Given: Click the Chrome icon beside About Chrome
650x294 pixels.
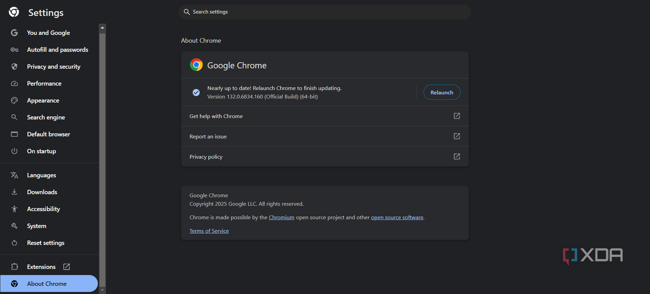Looking at the screenshot, I should tap(14, 284).
